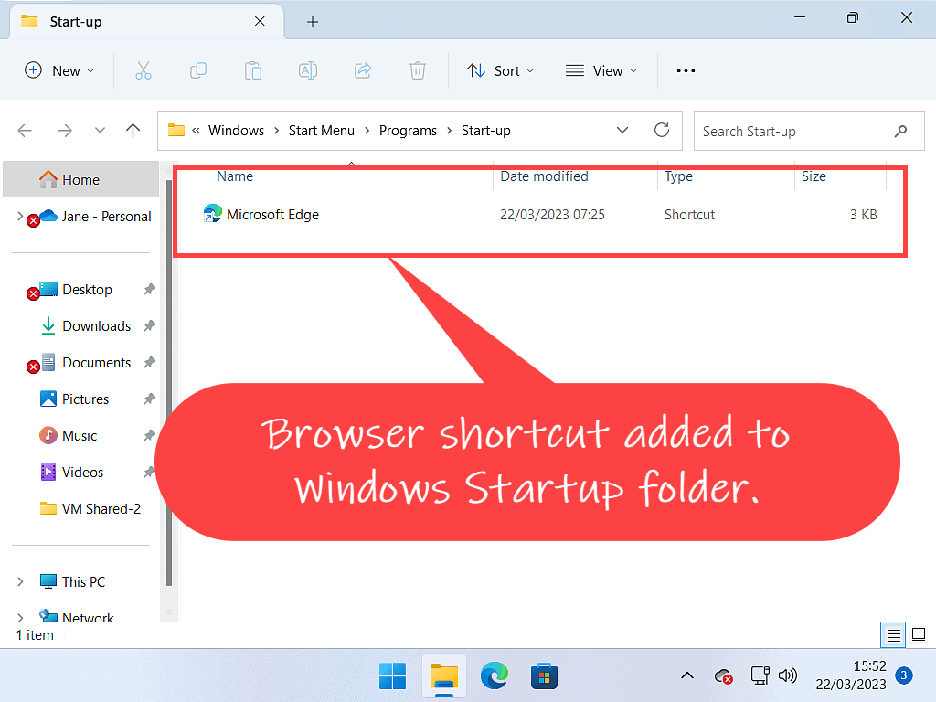Open the See more ellipsis menu
This screenshot has height=702, width=936.
tap(686, 70)
